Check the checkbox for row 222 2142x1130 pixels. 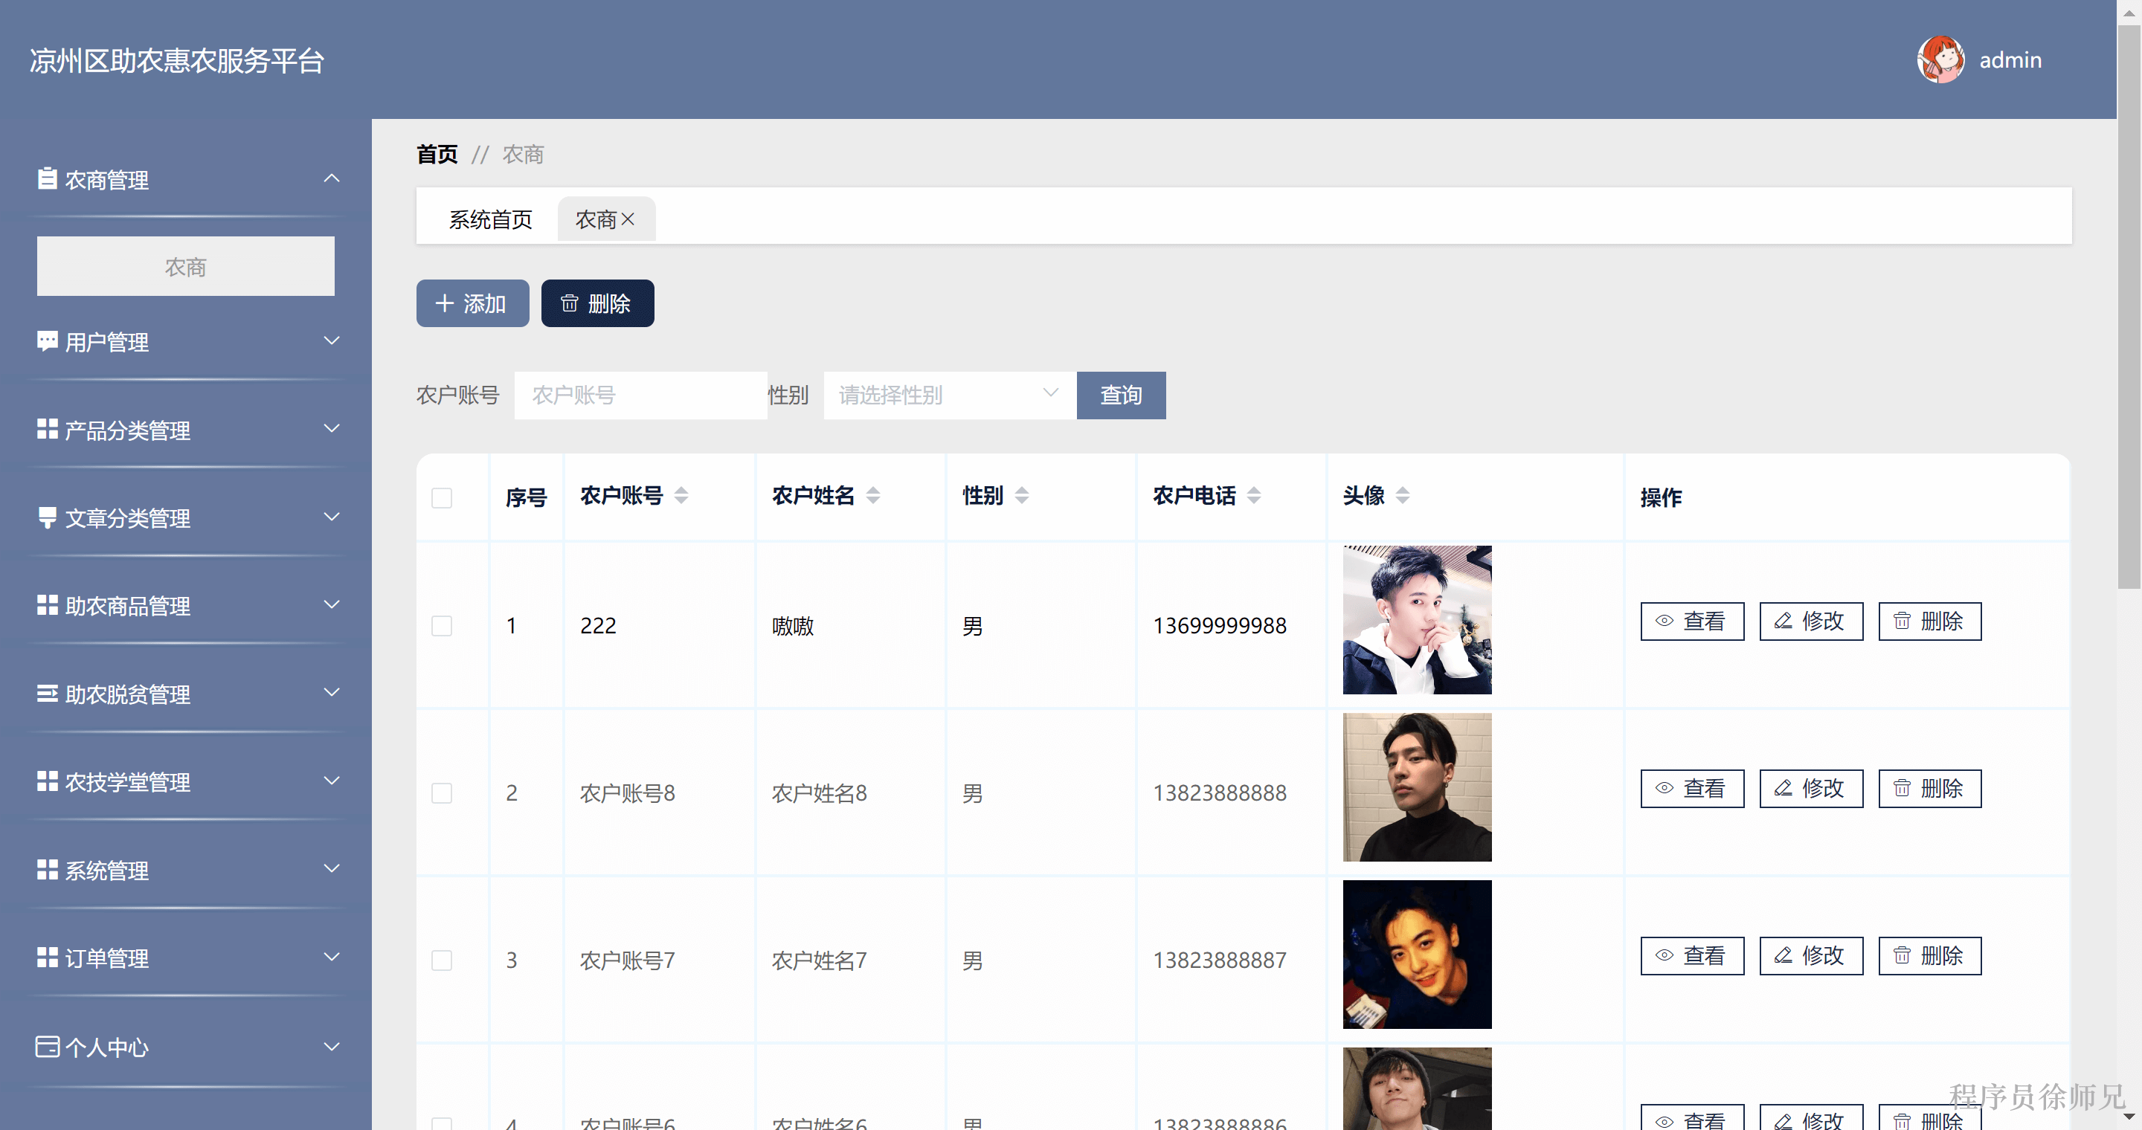pyautogui.click(x=442, y=627)
